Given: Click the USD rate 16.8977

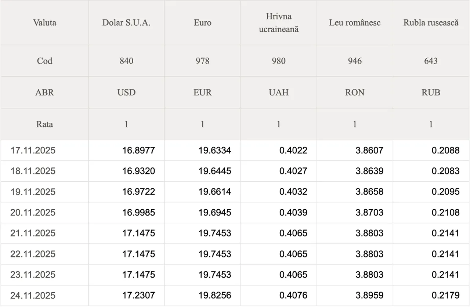Looking at the screenshot, I should [138, 150].
